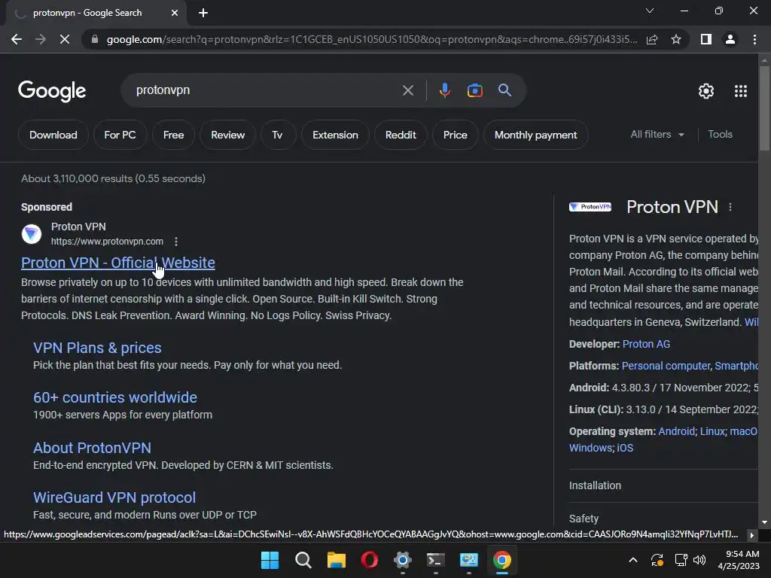Open File Explorer from taskbar
Viewport: 771px width, 578px height.
pos(337,560)
